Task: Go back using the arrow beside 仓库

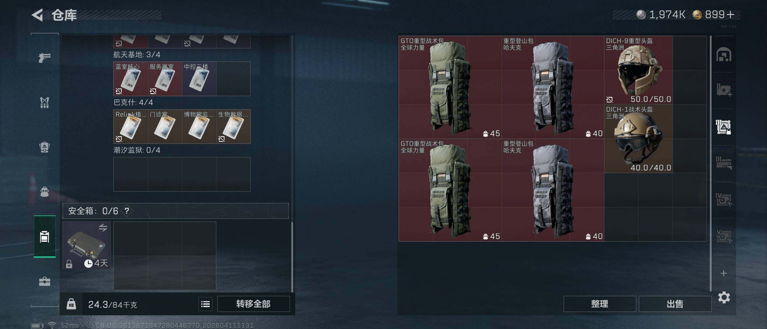Action: click(x=37, y=15)
